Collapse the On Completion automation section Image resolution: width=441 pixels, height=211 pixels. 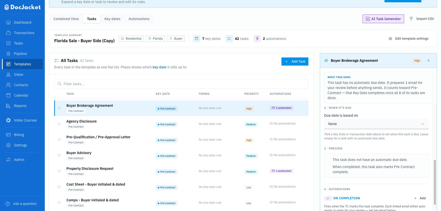[328, 198]
